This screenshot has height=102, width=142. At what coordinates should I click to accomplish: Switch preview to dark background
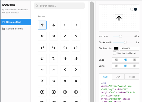click(135, 9)
